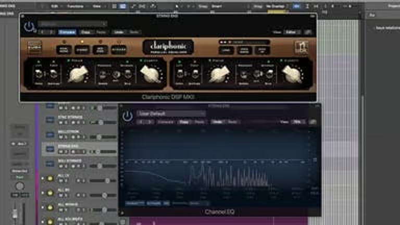Open the Functions menu in tracks area
Image resolution: width=400 pixels, height=225 pixels.
[x=75, y=6]
